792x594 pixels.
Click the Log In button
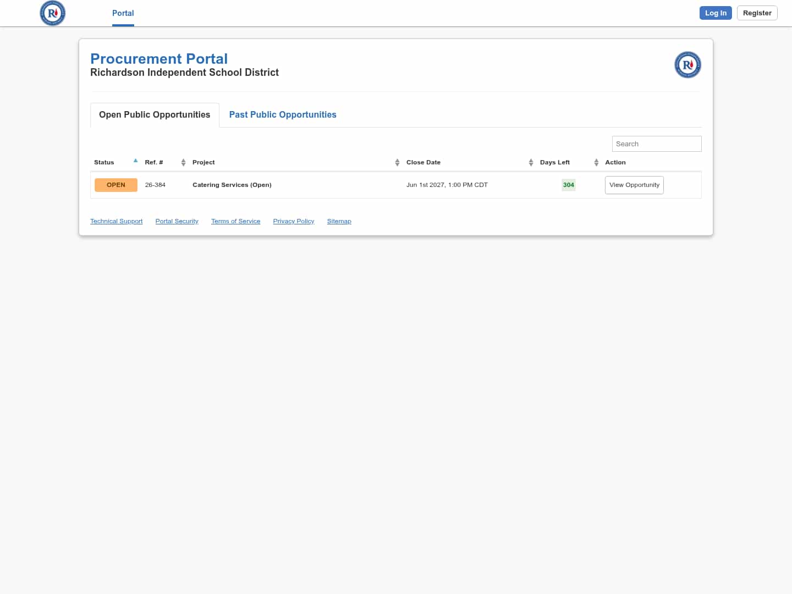point(716,13)
